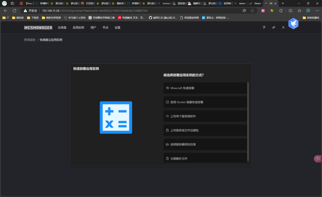Open the theme paint roller icon
The image size is (322, 197).
click(x=264, y=28)
